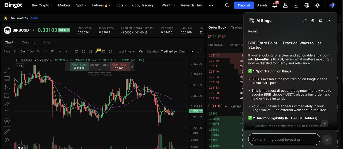Click the Open Long button
343x149 pixels.
(79, 66)
